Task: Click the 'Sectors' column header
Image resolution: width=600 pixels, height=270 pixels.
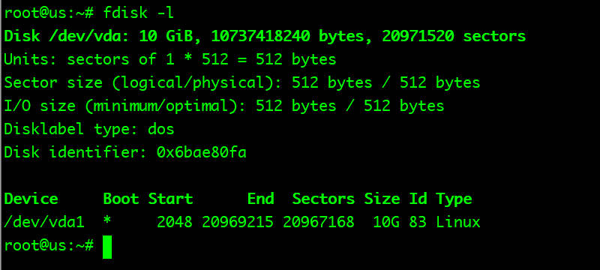Action: pyautogui.click(x=323, y=199)
